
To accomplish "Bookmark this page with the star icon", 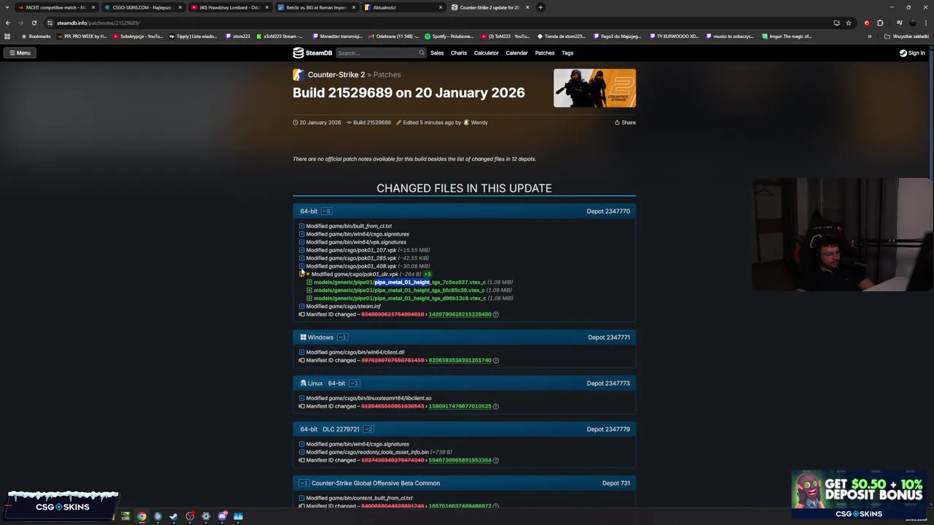I will [x=849, y=23].
